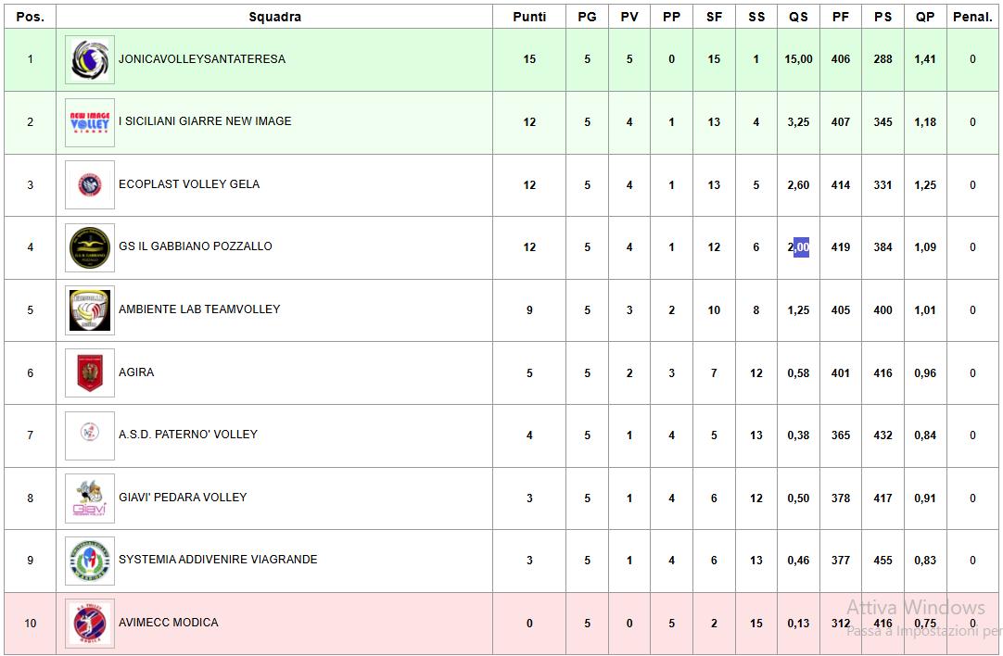
Task: Click the QS column header
Action: pyautogui.click(x=798, y=17)
